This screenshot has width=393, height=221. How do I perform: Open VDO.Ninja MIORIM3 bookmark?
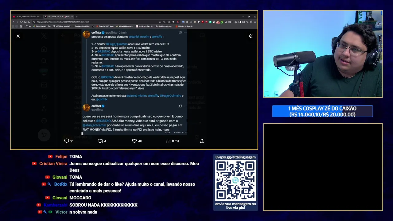point(62,26)
